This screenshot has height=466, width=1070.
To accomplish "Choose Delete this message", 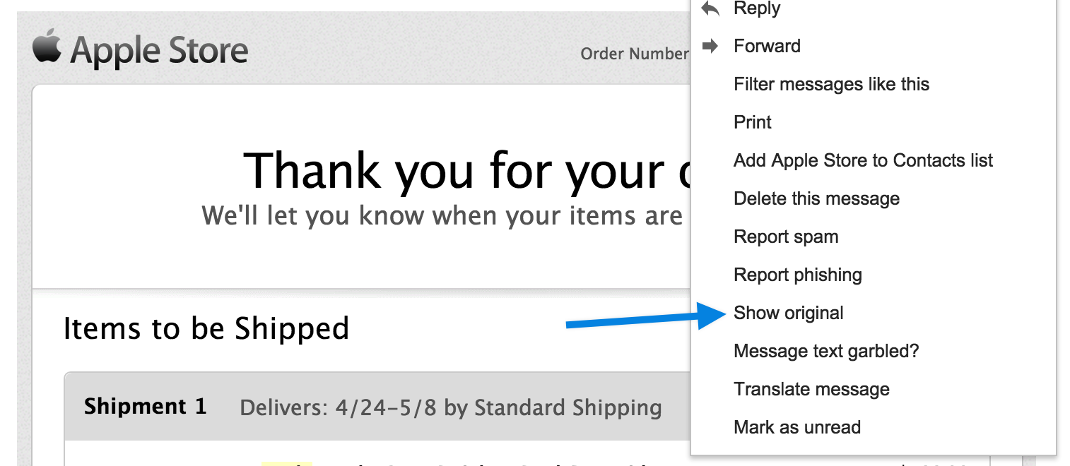I will [x=816, y=199].
